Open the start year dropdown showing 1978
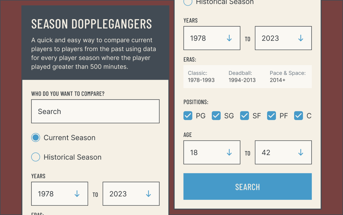Image resolution: width=343 pixels, height=215 pixels. pyautogui.click(x=212, y=38)
